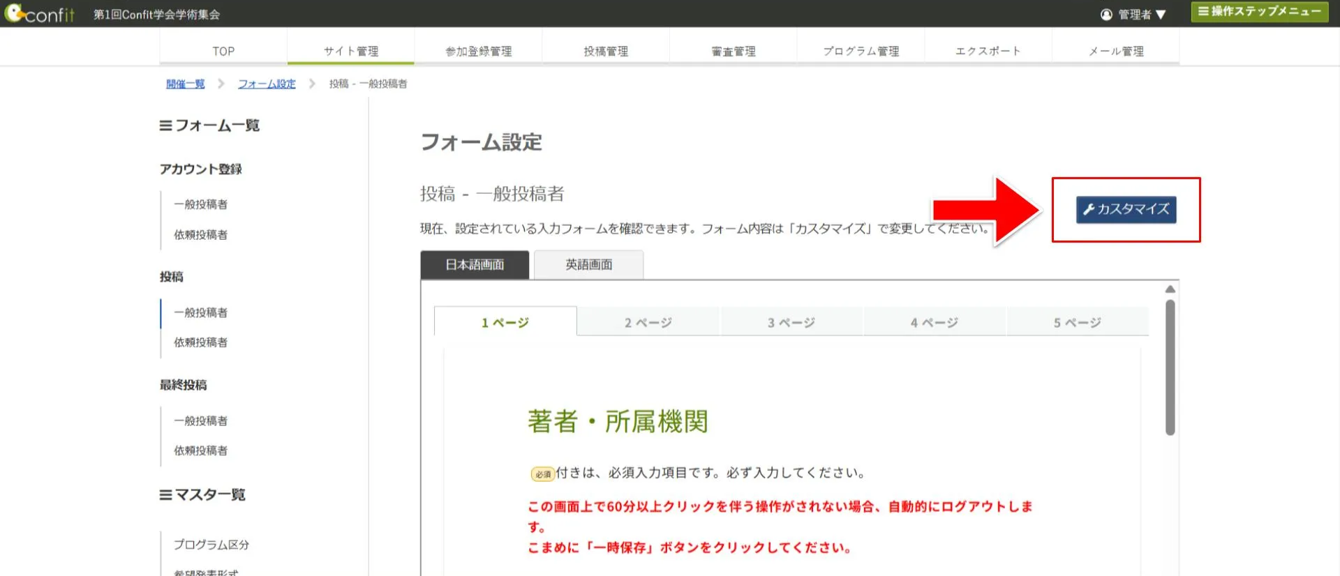Click the カスタマイズ button

1126,209
